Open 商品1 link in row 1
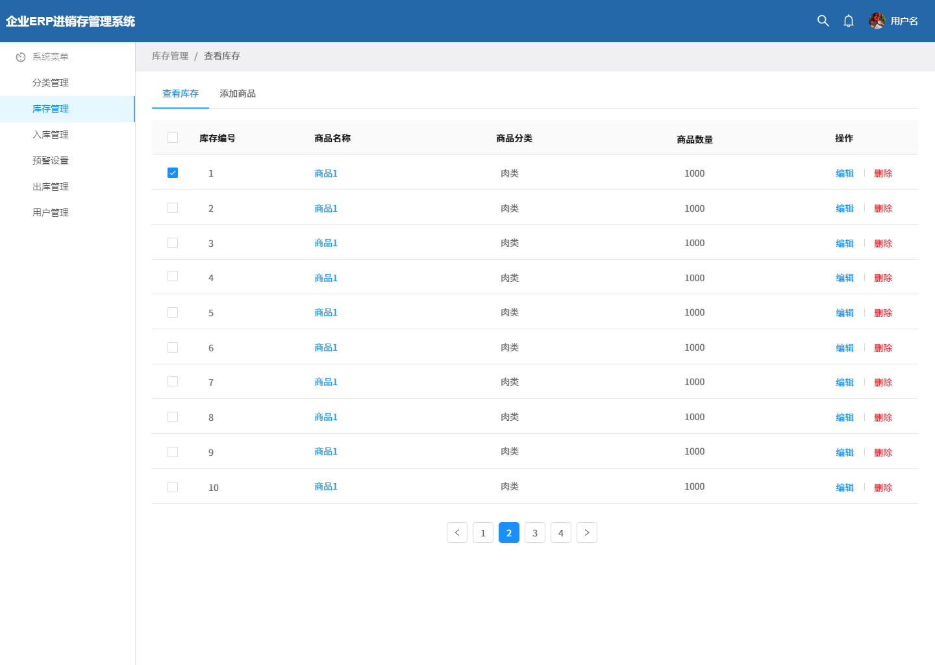 tap(326, 173)
